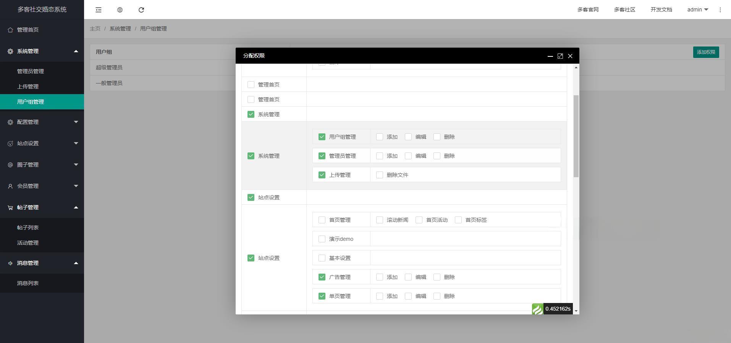Collapse the 系统管理 sidebar menu arrow
The height and width of the screenshot is (343, 731).
76,51
